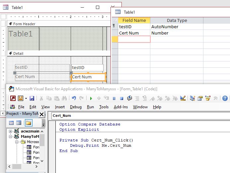Select the AutoNumber data type cell
Image resolution: width=230 pixels, height=173 pixels.
[x=177, y=27]
